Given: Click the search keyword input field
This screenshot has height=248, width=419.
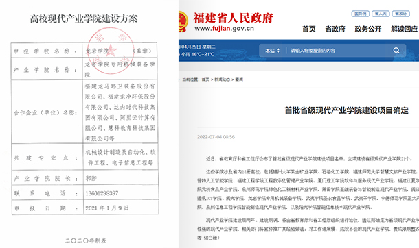Looking at the screenshot, I should pos(339,51).
